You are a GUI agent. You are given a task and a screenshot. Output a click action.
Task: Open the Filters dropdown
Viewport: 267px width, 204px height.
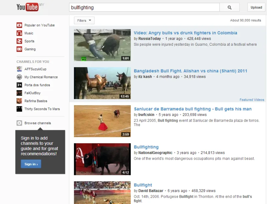84,21
